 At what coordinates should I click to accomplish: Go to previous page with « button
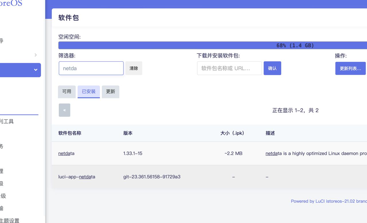click(65, 110)
